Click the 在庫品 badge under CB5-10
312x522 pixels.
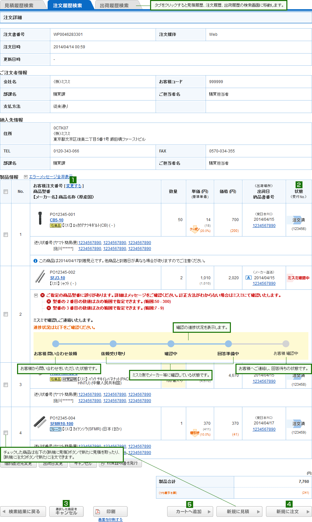coord(56,226)
